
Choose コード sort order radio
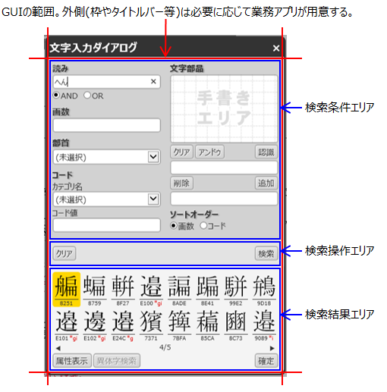pos(203,225)
